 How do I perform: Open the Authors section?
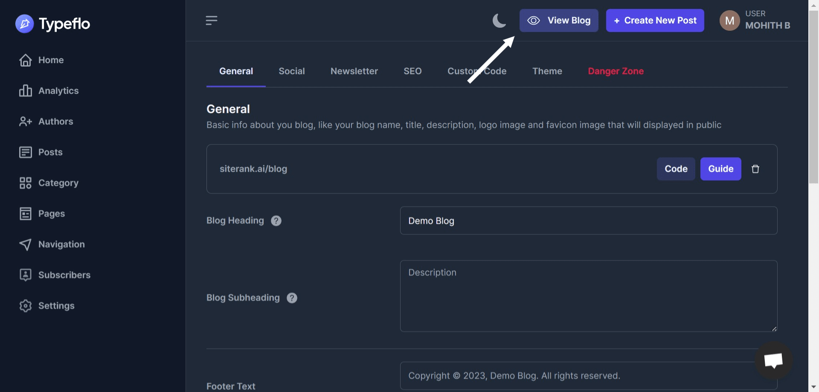click(56, 121)
